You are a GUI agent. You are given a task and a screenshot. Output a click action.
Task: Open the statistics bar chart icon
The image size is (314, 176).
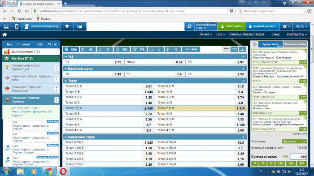tap(80, 26)
